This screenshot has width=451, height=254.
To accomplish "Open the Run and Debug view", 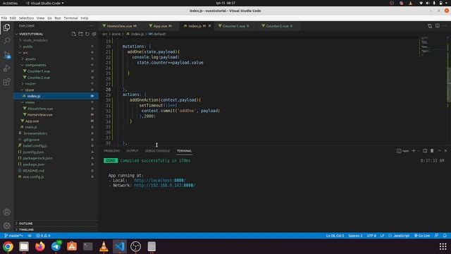I will coord(6,68).
